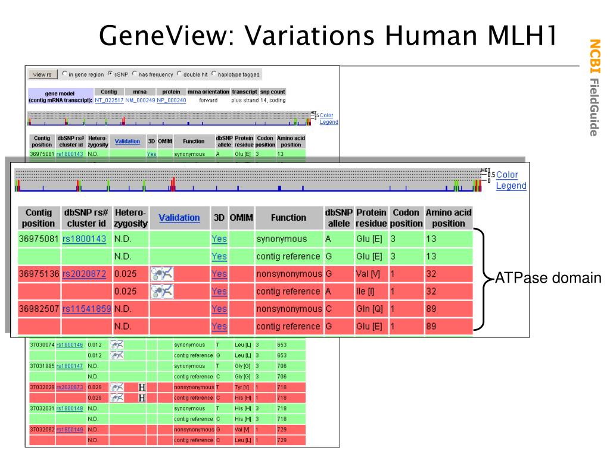
Task: Click Validation header link in enlarged inset
Action: (x=179, y=218)
